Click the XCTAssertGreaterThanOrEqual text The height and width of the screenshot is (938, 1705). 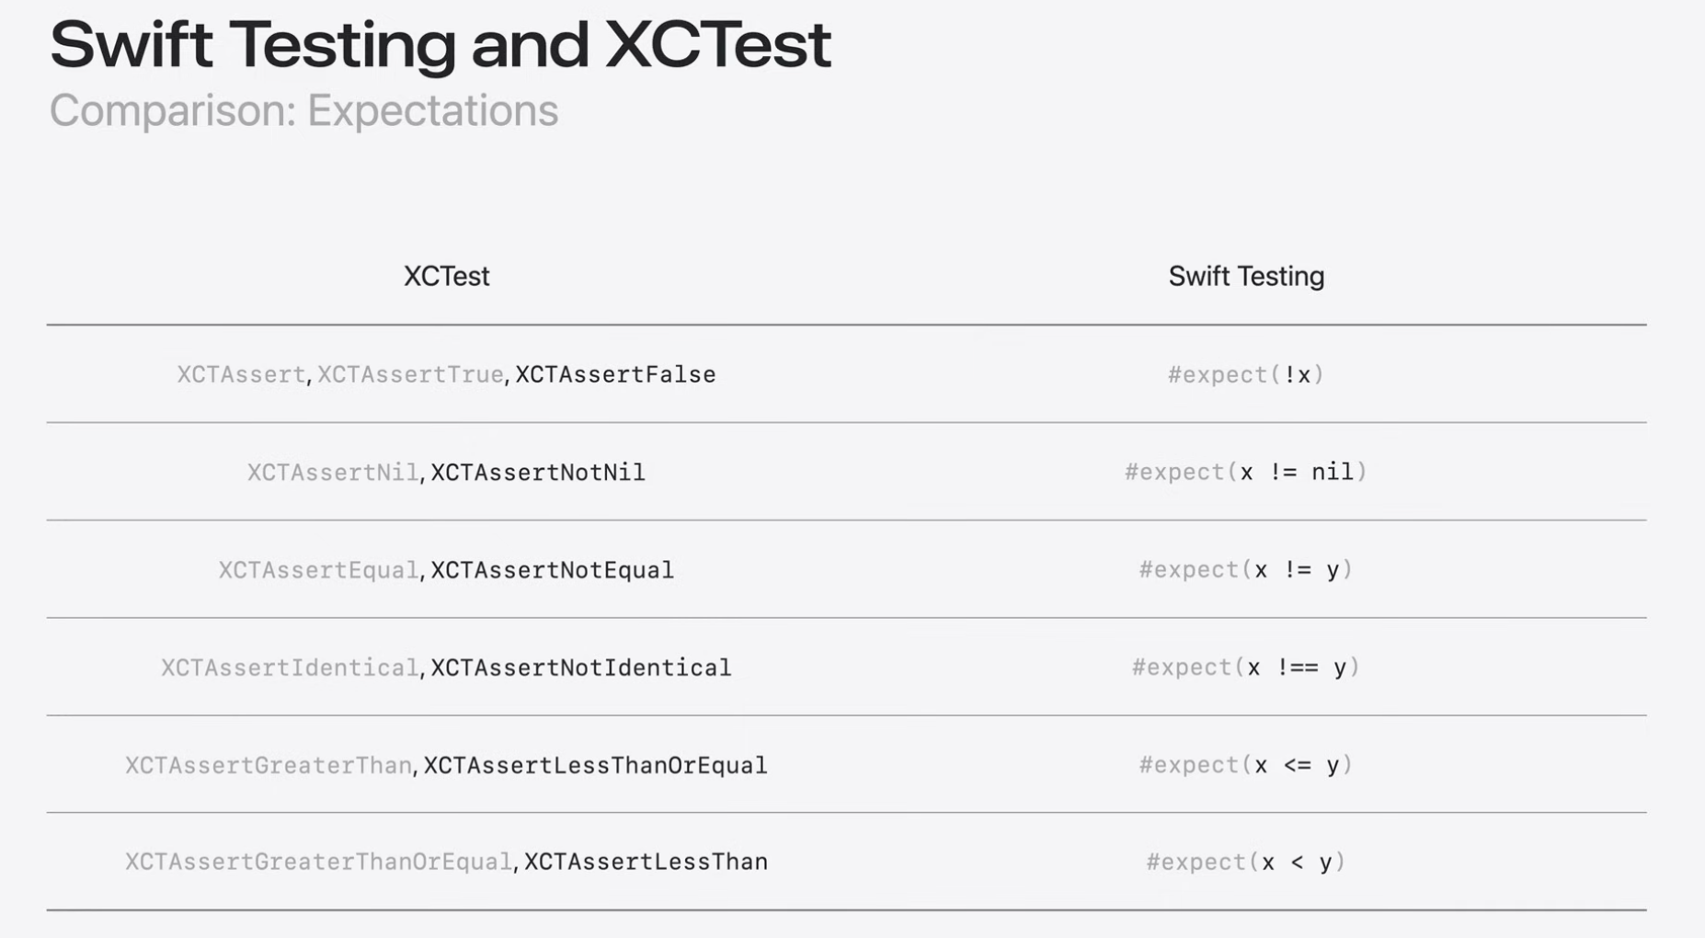pyautogui.click(x=318, y=862)
